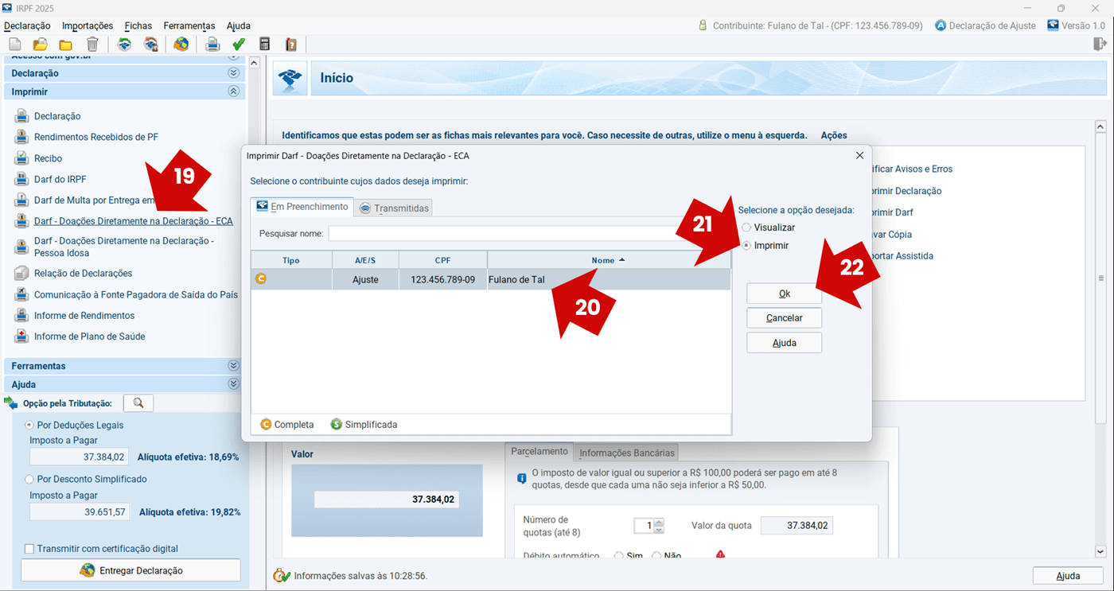
Task: Click the printer icon in the toolbar
Action: pyautogui.click(x=212, y=45)
